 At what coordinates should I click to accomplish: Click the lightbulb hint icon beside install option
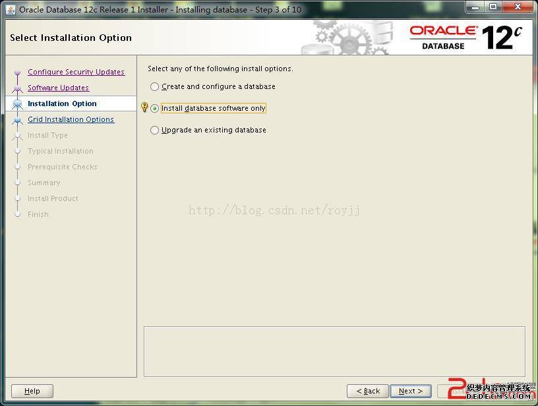tap(145, 107)
